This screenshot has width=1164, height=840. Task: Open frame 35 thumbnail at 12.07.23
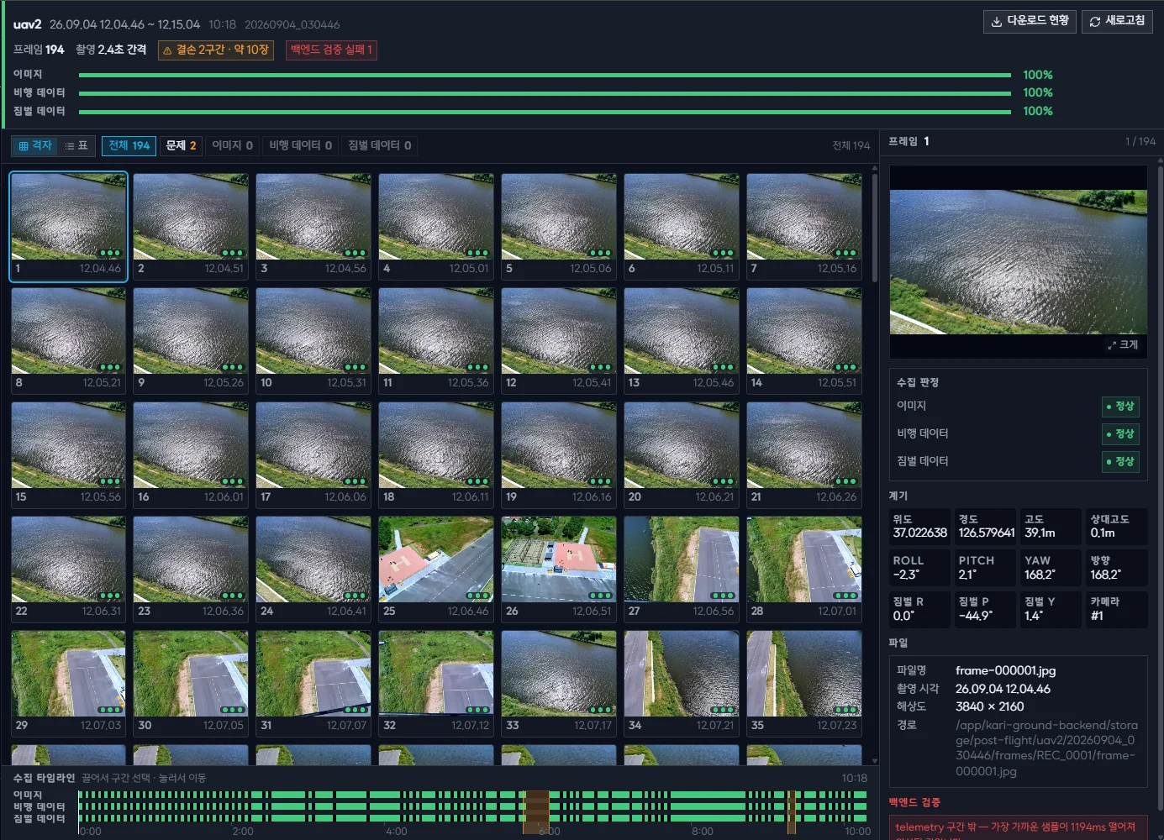coord(804,684)
